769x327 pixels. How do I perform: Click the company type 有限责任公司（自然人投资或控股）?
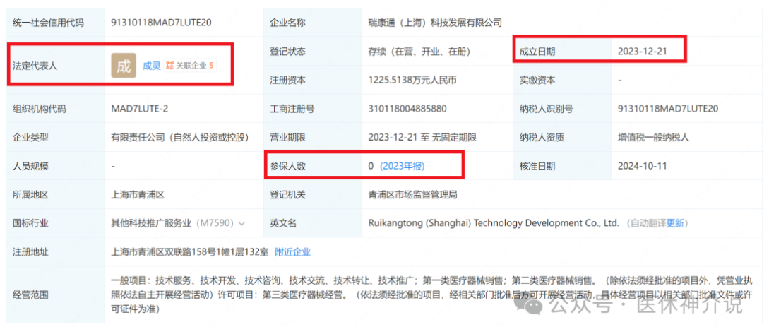click(x=180, y=138)
